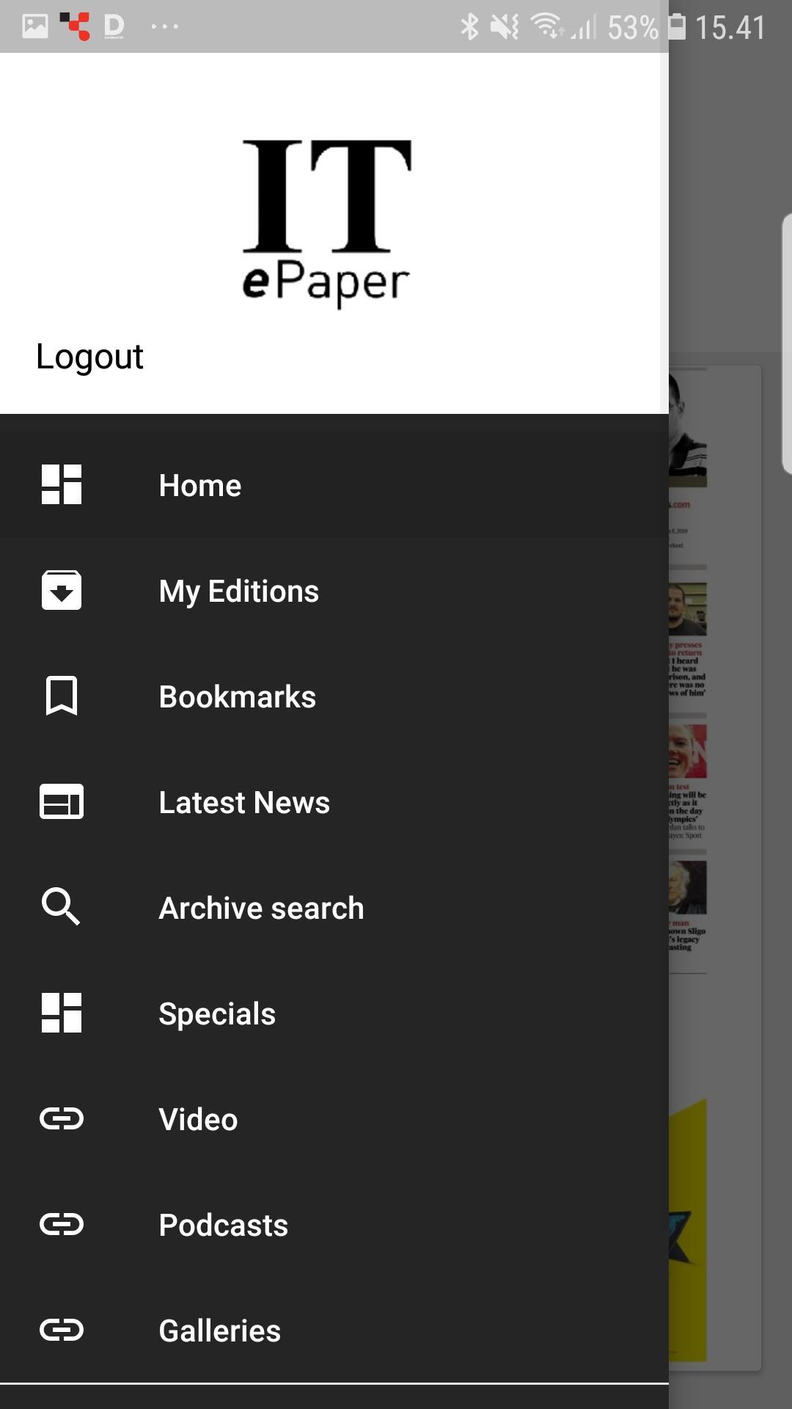Follow the Video link
Viewport: 792px width, 1409px height.
(334, 1118)
